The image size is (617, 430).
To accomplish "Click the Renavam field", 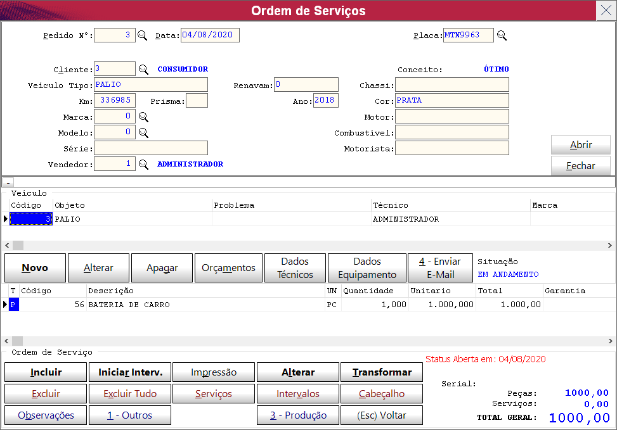I will [306, 84].
